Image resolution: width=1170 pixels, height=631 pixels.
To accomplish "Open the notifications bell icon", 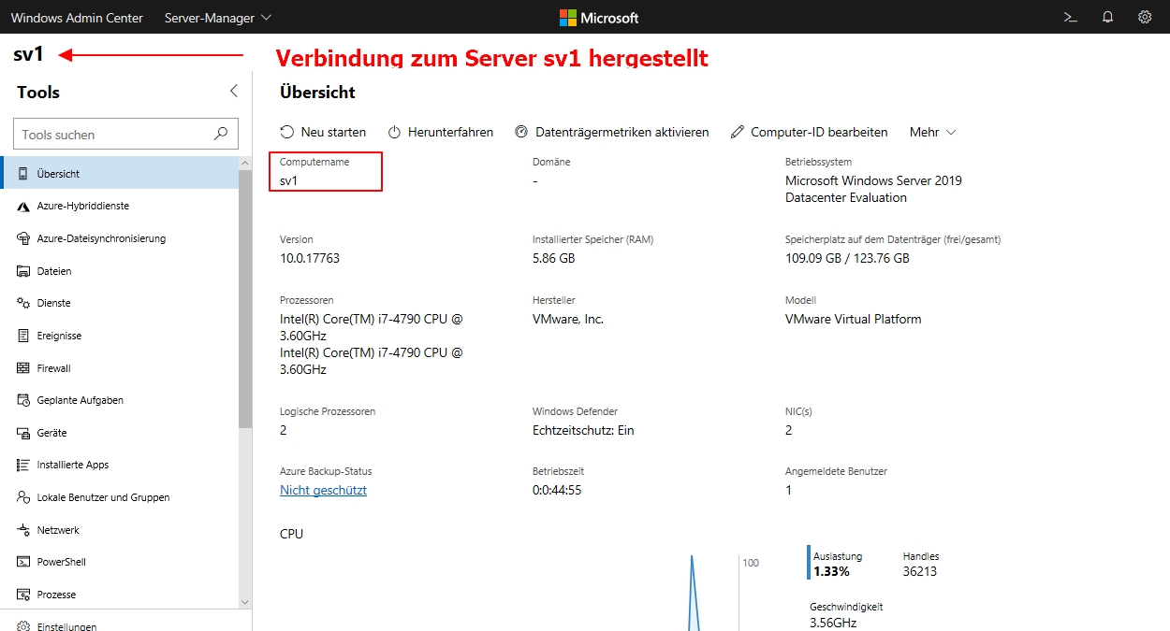I will tap(1108, 17).
